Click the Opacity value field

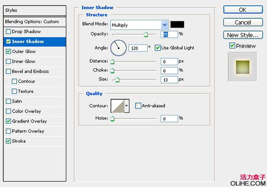169,34
